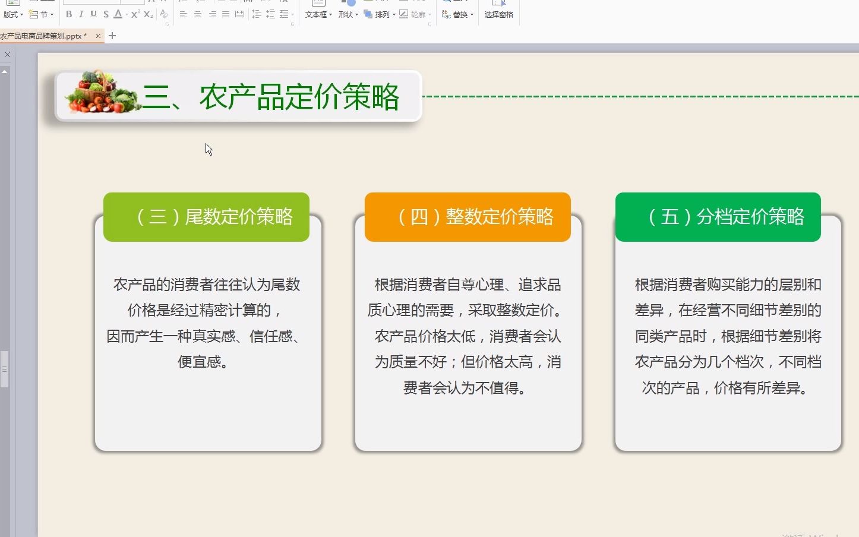Open the font color picker
Image resolution: width=859 pixels, height=537 pixels.
coord(118,14)
